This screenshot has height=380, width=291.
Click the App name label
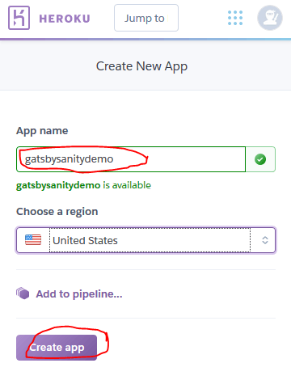(x=42, y=131)
